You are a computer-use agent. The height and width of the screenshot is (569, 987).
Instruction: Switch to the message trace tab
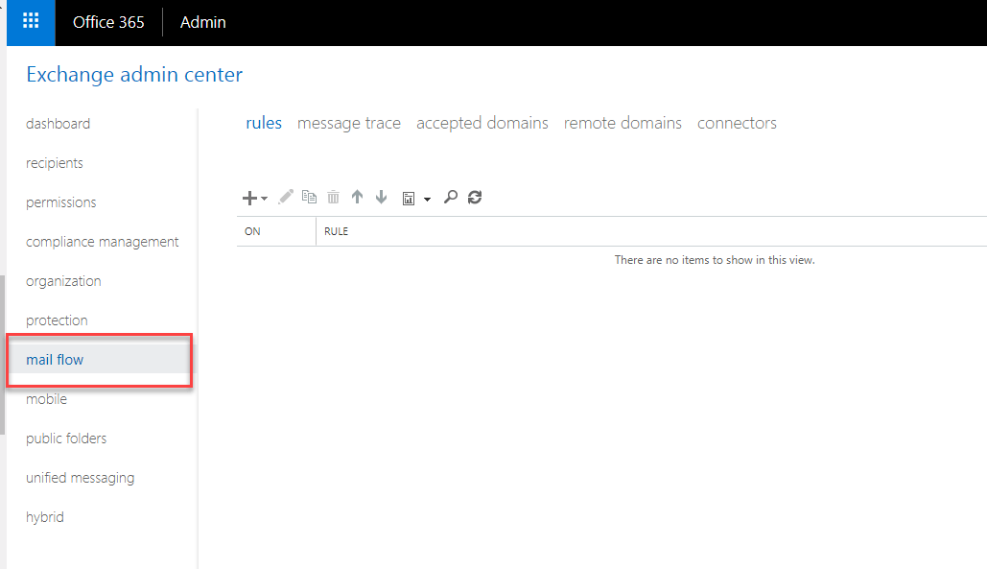click(349, 123)
